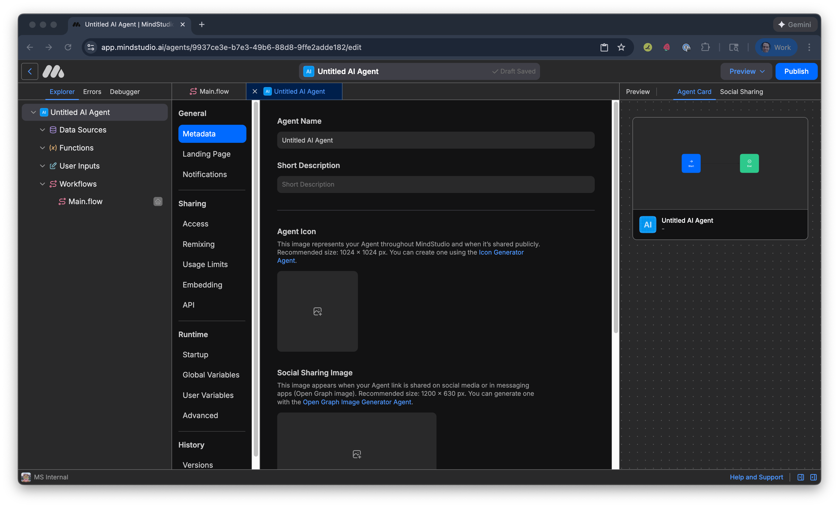The width and height of the screenshot is (839, 507).
Task: Click the Short Description input field
Action: tap(435, 184)
